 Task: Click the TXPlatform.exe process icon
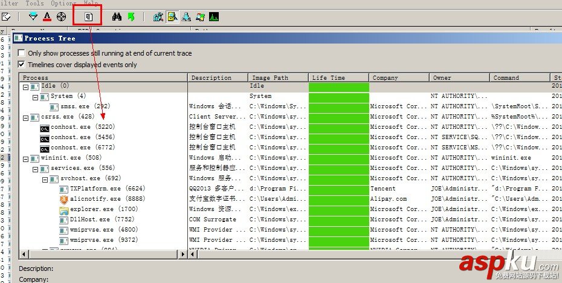click(64, 189)
